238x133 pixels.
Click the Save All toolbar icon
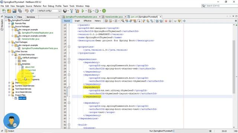tap(20, 11)
